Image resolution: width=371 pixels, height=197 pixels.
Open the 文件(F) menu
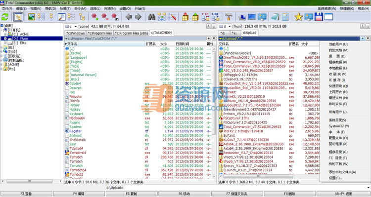coord(7,8)
